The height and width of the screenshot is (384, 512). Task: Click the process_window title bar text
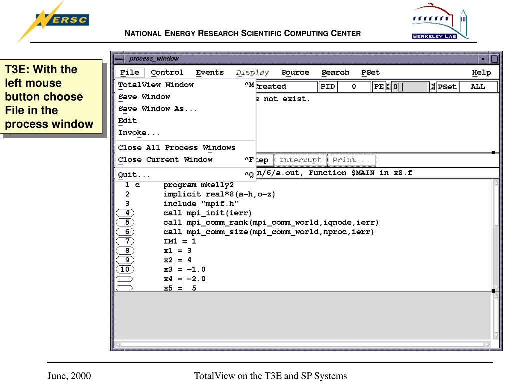[154, 59]
